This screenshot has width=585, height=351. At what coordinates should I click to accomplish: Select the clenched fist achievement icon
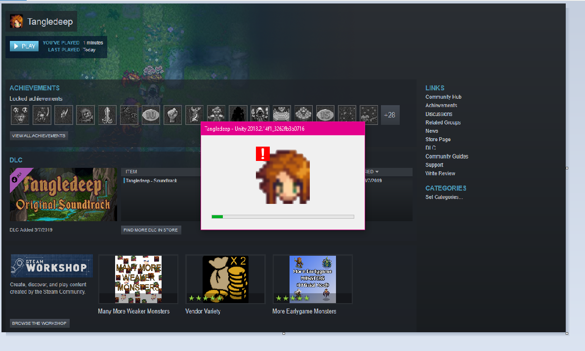tap(172, 115)
